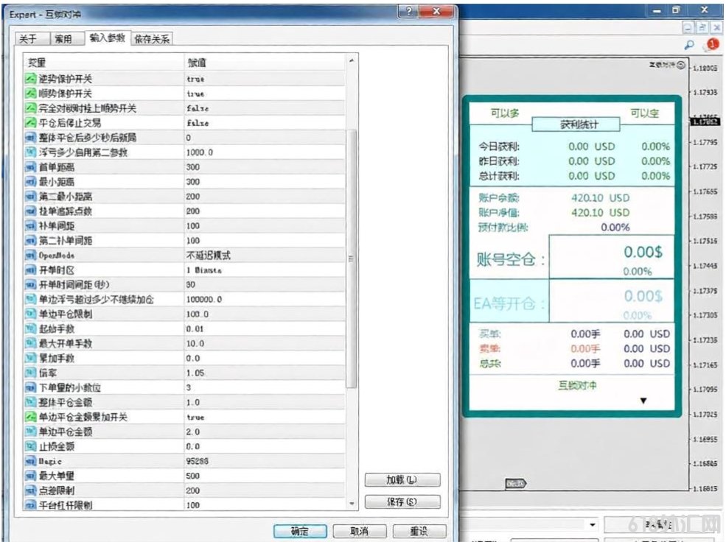
Task: Click the 起始手数 parameter icon
Action: [30, 328]
